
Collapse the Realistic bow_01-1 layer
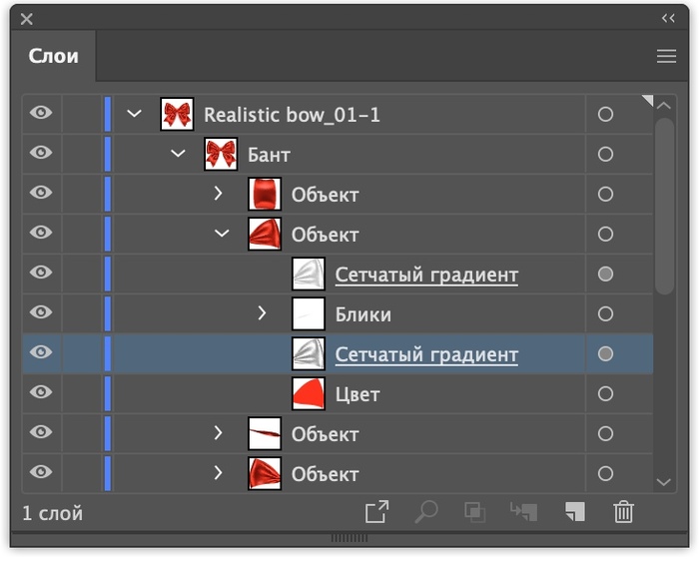coord(135,114)
